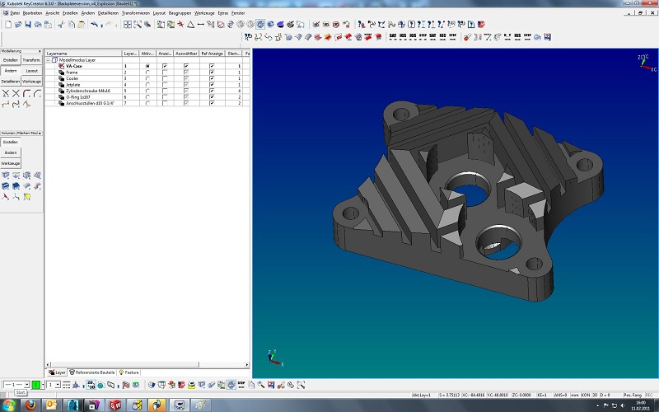The image size is (659, 412).
Task: Open the color dropdown arrow beside green swatch
Action: 43,385
